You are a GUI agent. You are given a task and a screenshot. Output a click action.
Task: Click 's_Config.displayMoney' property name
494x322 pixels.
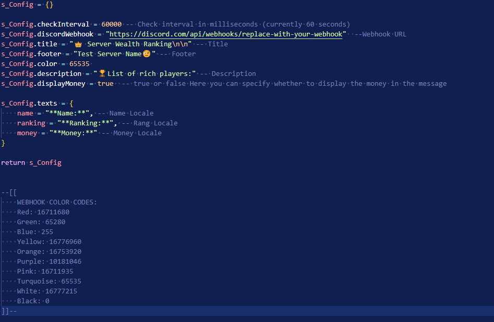coord(43,84)
